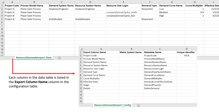This screenshot has width=219, height=112.
Task: Select 'Requested' cell in row 2
Action: pos(150,9)
